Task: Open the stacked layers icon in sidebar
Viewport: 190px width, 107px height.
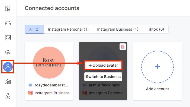Action: click(8, 52)
